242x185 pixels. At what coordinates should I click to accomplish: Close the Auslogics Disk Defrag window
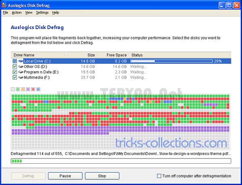click(237, 5)
